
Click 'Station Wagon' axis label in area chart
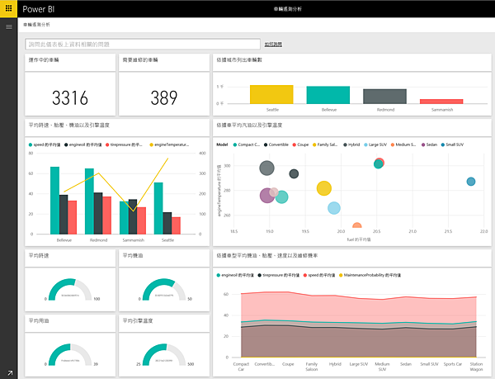pyautogui.click(x=476, y=367)
